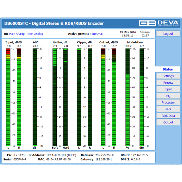Switch to the MPX page
The width and height of the screenshot is (182, 182).
click(x=168, y=109)
